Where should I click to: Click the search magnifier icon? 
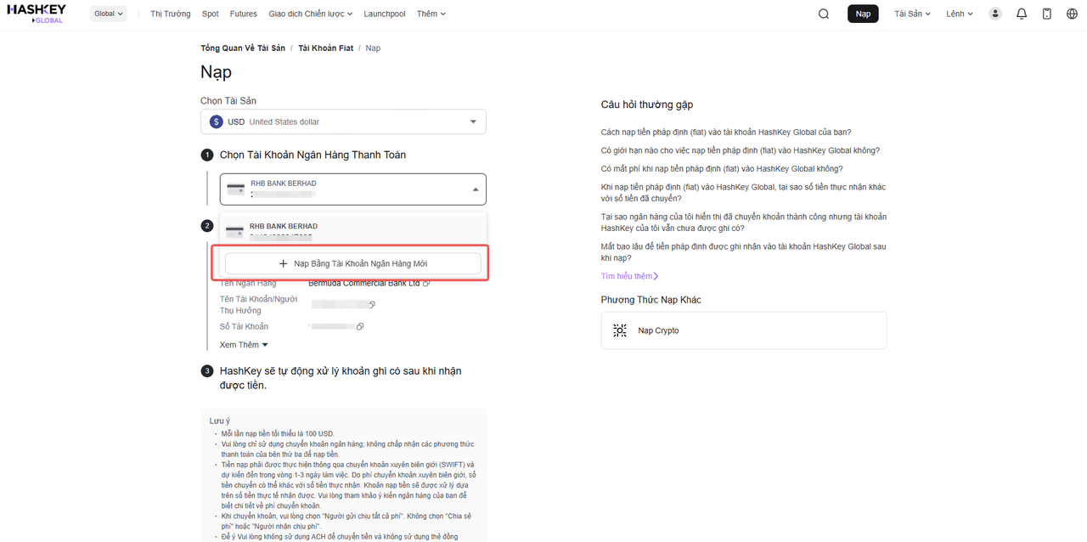pyautogui.click(x=823, y=14)
